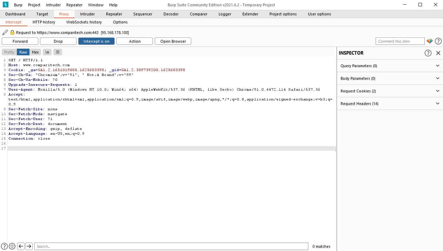Screen dimensions: 443x251
Task: Switch to Hex view
Action: [x=35, y=52]
